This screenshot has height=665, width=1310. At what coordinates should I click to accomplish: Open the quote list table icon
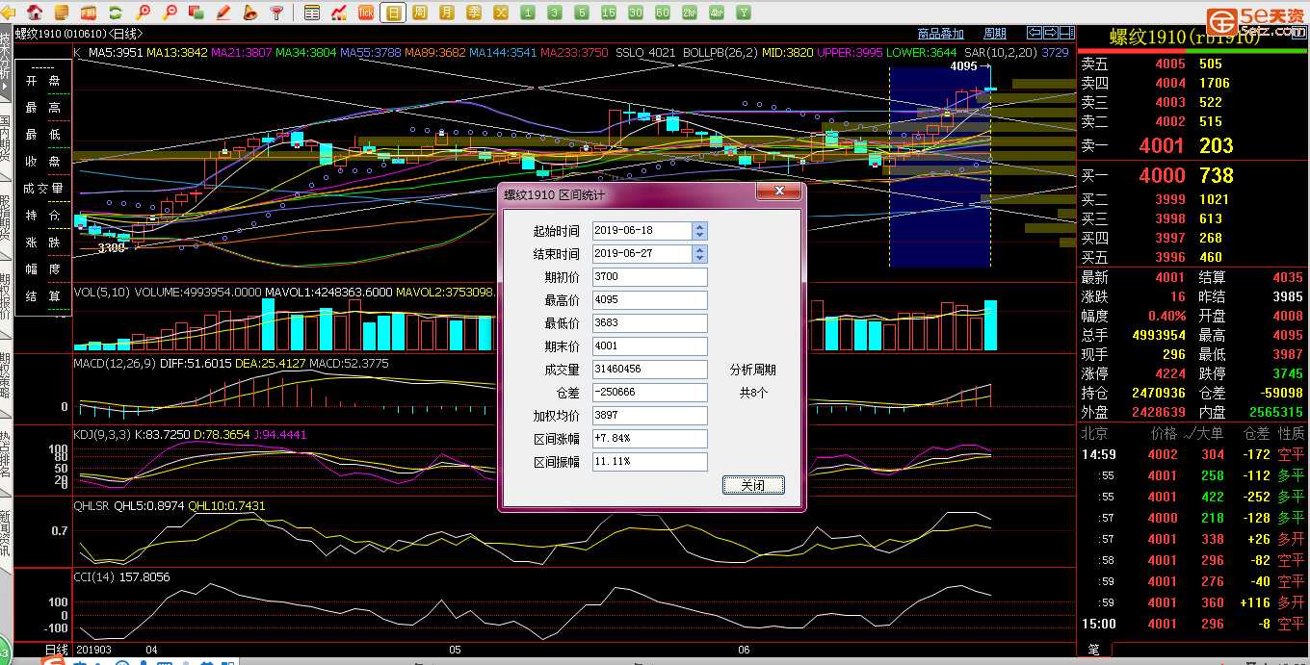[312, 13]
